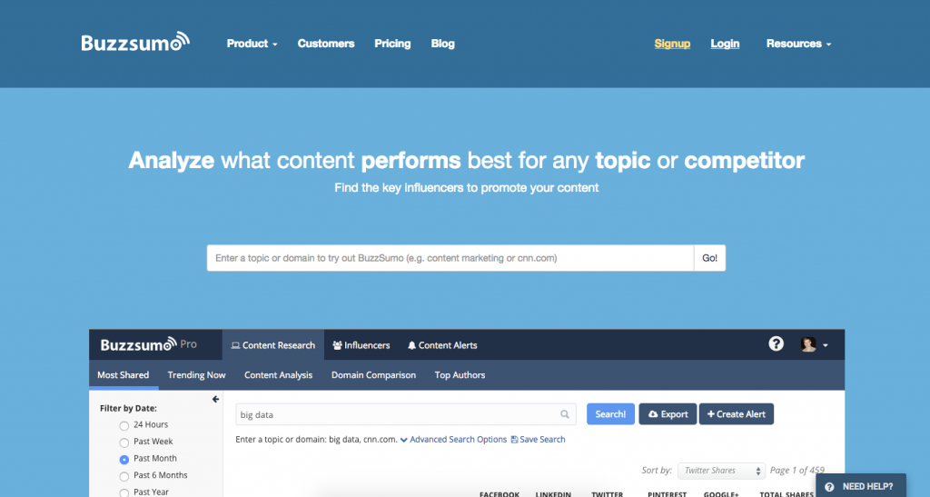
Task: Click the BuzzSumo Pro logo
Action: click(148, 345)
